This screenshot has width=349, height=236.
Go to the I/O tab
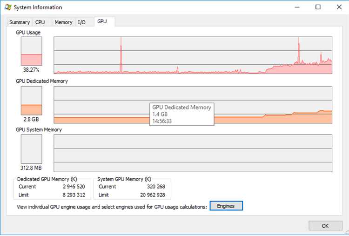point(82,22)
